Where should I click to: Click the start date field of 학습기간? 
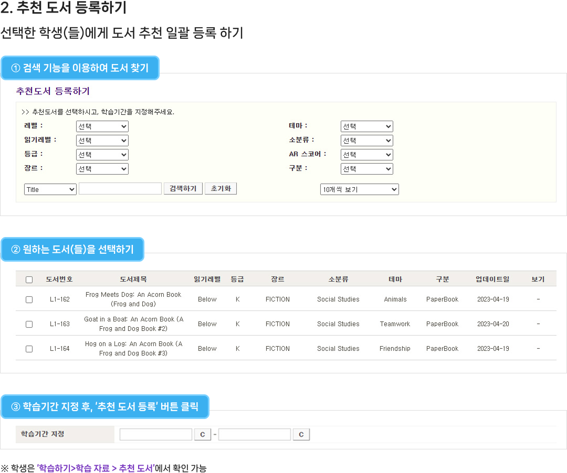[x=156, y=435]
